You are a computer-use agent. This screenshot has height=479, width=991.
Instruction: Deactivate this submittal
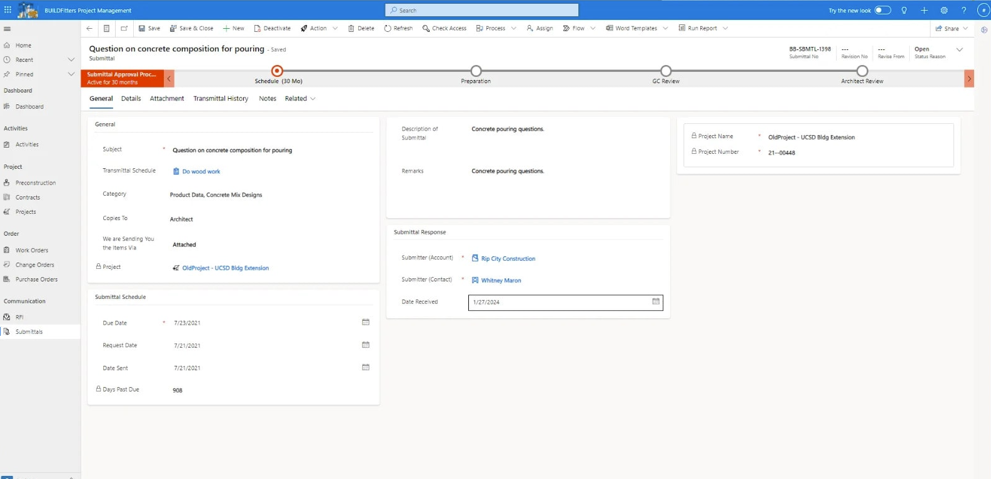click(272, 28)
